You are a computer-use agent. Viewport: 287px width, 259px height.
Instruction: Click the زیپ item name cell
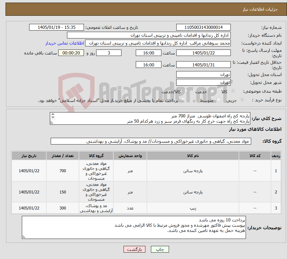[193, 208]
